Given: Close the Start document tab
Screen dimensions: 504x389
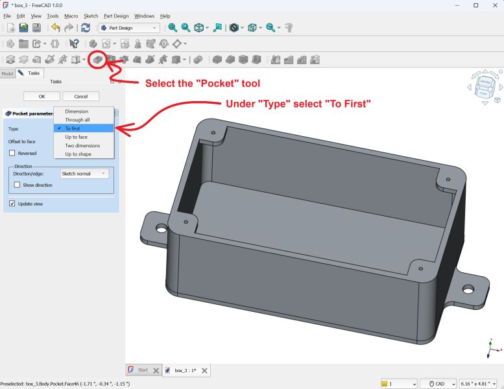Looking at the screenshot, I should [156, 370].
